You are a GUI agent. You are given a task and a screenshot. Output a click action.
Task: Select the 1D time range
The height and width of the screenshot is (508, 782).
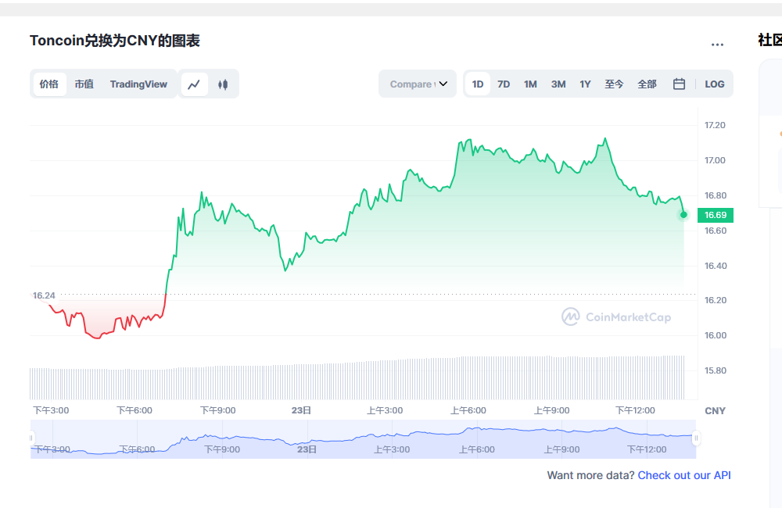[478, 84]
